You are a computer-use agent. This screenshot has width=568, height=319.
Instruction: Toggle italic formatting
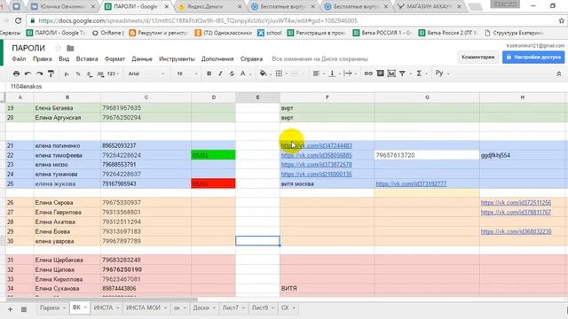220,74
